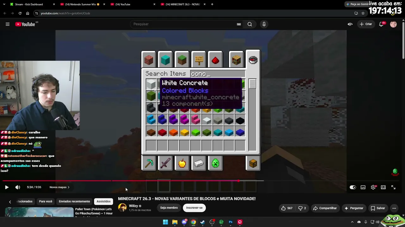Open the Survival Inventory chest tab
This screenshot has height=227, width=405.
pyautogui.click(x=253, y=163)
